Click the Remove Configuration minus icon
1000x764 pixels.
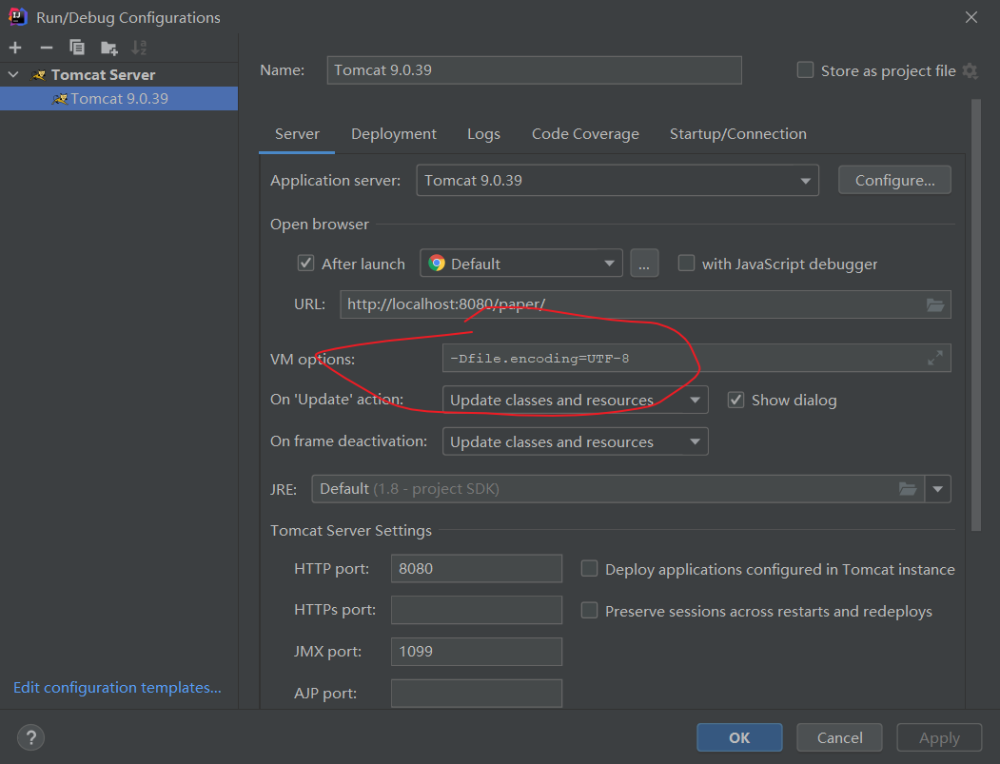46,48
